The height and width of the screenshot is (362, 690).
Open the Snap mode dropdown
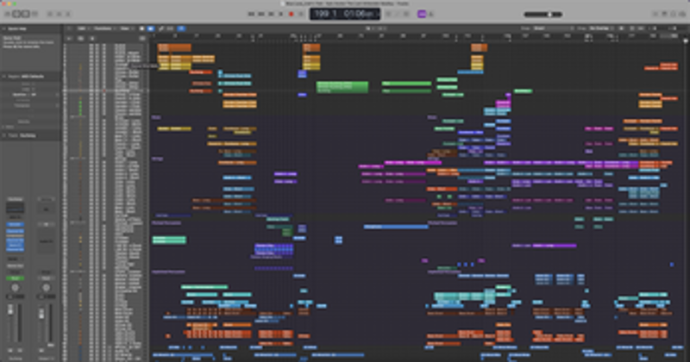pyautogui.click(x=554, y=28)
